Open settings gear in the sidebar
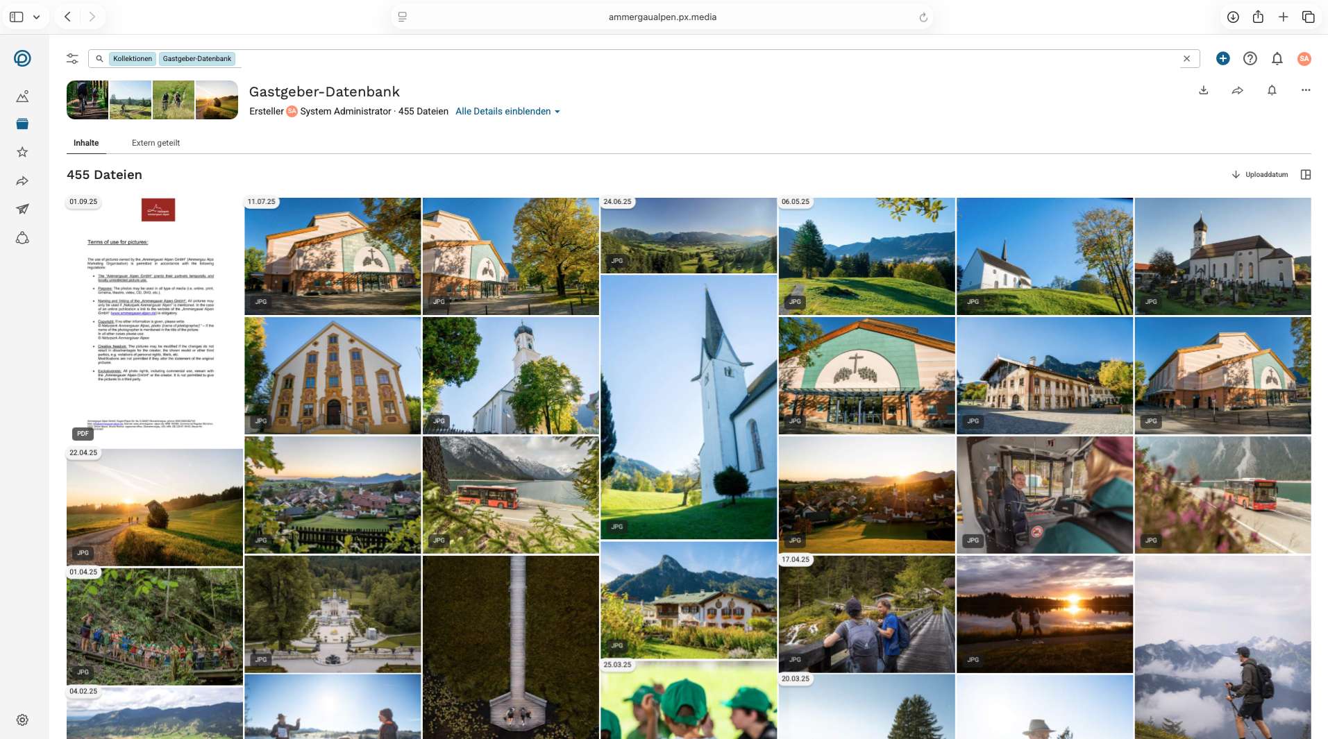1328x739 pixels. [22, 720]
